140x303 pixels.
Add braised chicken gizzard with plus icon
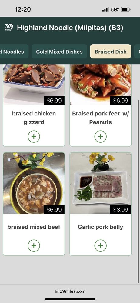34,137
